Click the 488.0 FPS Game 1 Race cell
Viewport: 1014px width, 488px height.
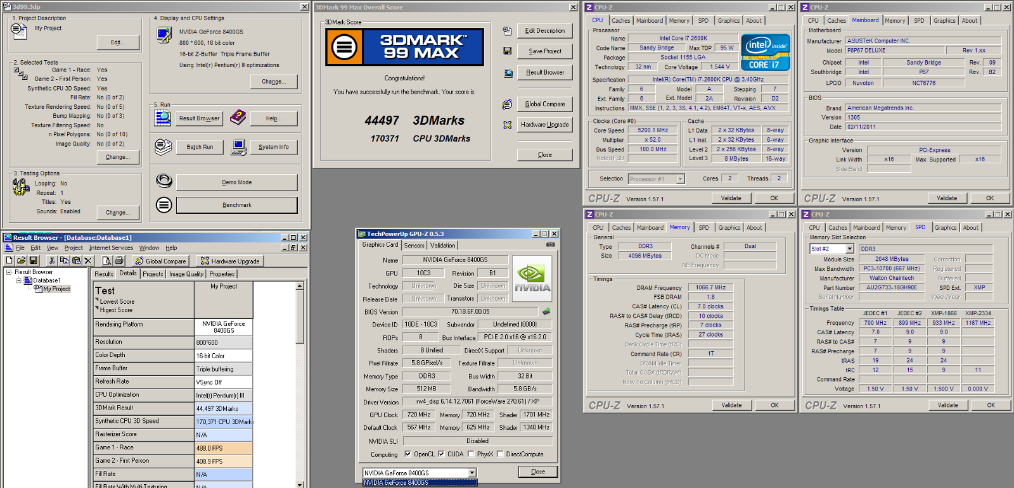coord(224,448)
